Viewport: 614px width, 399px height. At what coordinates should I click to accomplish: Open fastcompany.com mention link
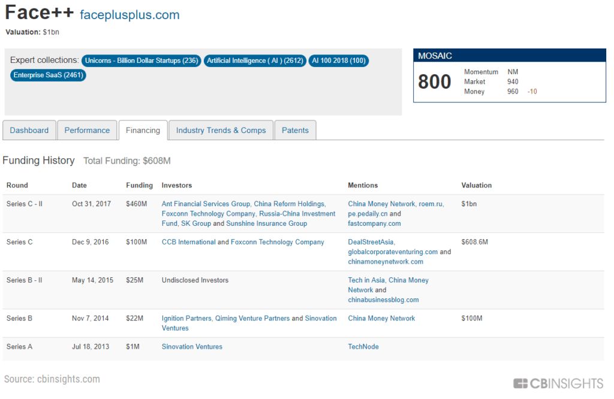point(374,223)
